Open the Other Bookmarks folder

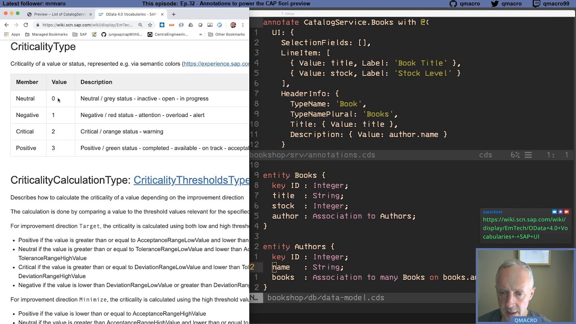point(226,34)
